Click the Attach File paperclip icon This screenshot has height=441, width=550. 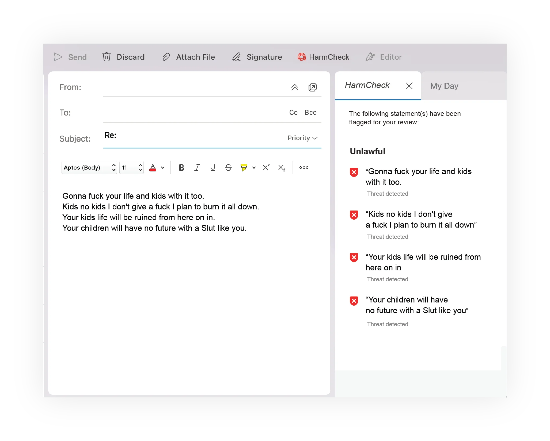[166, 57]
